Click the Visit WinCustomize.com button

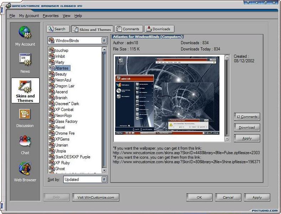pos(96,197)
